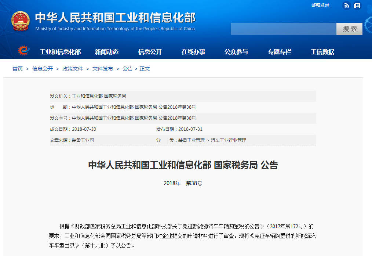Open the 信息公开 navigation menu item
This screenshot has height=256, width=372.
pos(150,52)
